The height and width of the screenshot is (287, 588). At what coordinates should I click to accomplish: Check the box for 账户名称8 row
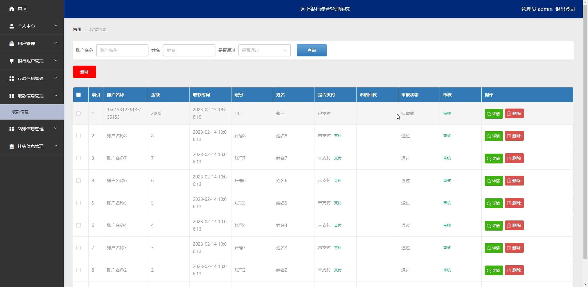point(78,136)
